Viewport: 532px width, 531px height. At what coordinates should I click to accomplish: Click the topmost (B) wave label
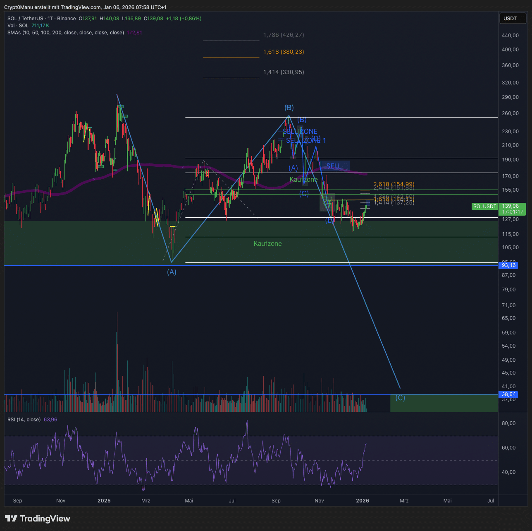[289, 108]
